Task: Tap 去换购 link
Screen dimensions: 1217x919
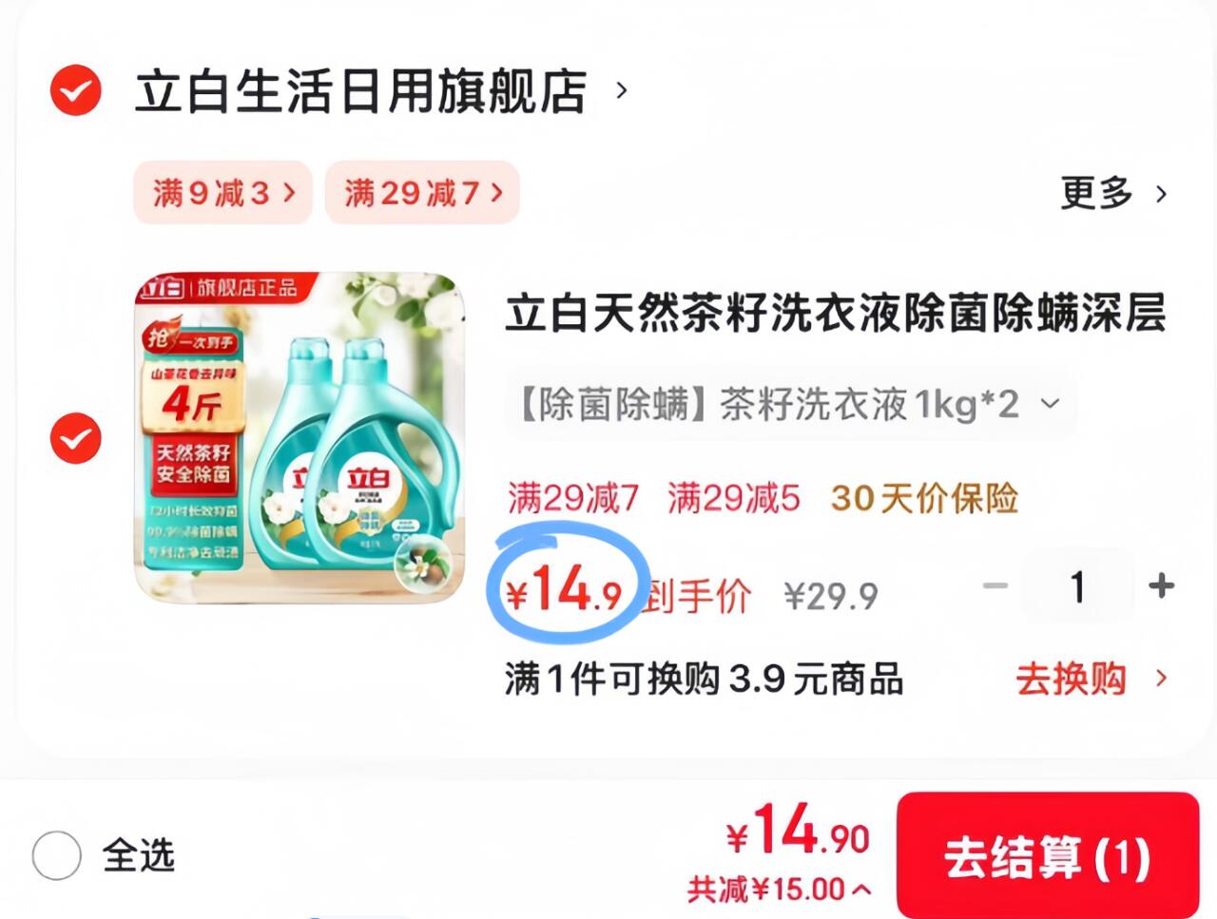Action: click(x=1071, y=679)
